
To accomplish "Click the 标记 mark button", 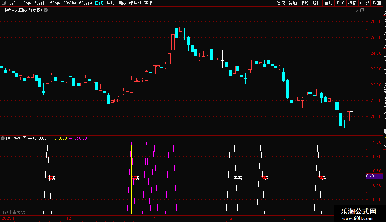I will coord(352,3).
